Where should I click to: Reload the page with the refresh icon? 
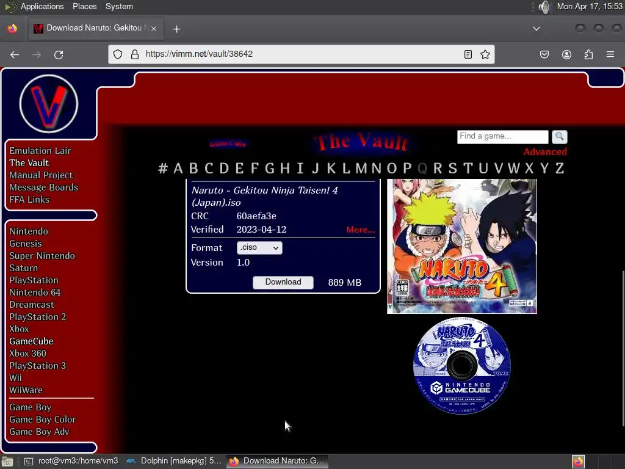tap(59, 54)
